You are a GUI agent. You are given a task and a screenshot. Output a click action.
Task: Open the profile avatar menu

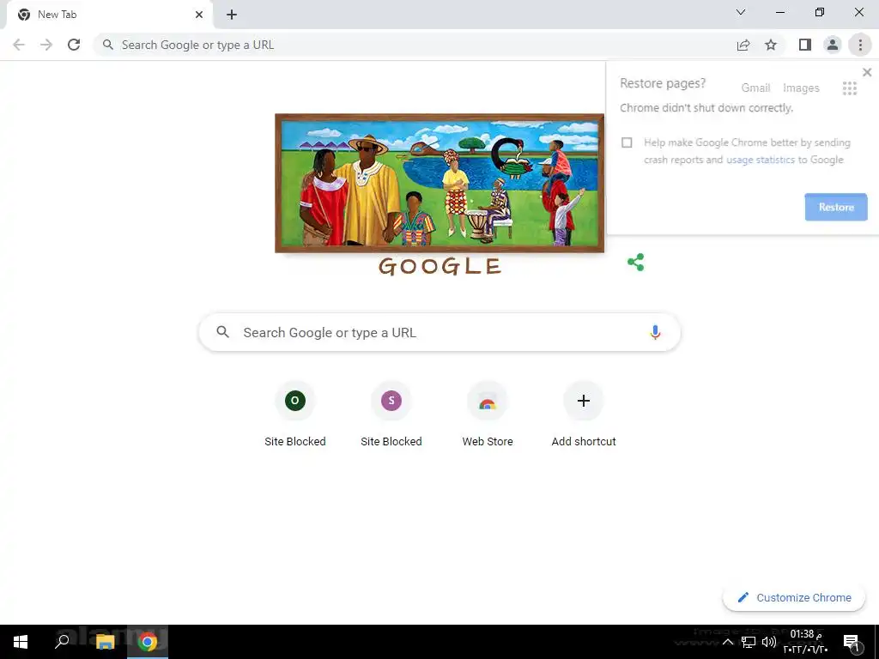pyautogui.click(x=833, y=45)
